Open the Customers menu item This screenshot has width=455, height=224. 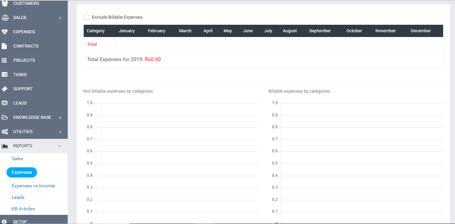tap(26, 3)
